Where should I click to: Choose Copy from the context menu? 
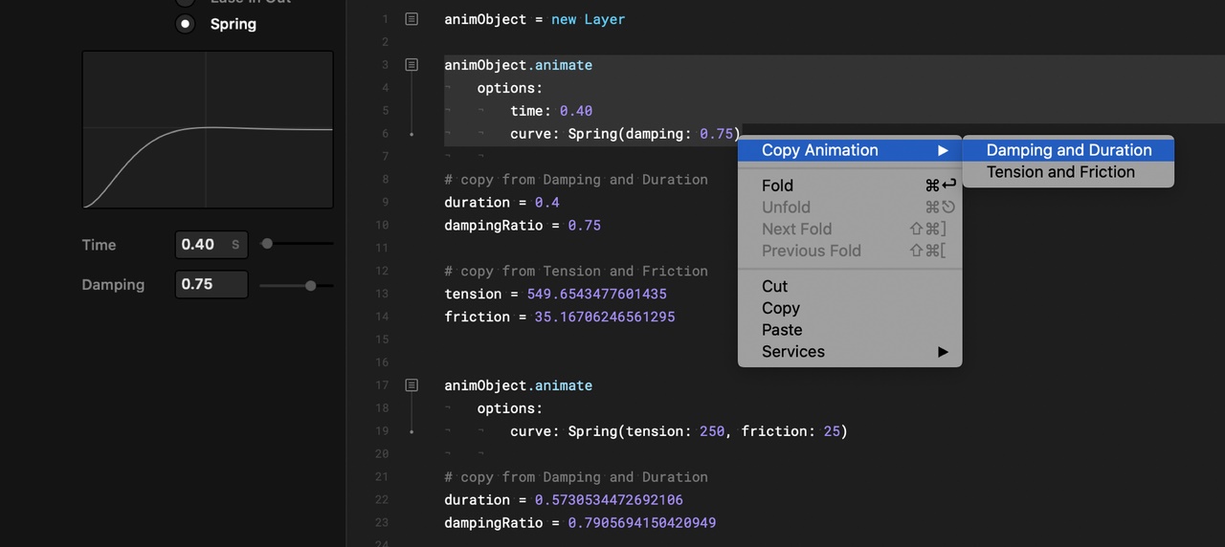(x=781, y=308)
